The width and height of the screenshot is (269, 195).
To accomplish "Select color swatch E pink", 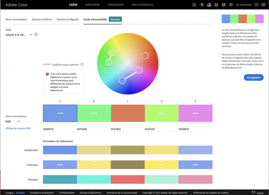I will pos(195,113).
